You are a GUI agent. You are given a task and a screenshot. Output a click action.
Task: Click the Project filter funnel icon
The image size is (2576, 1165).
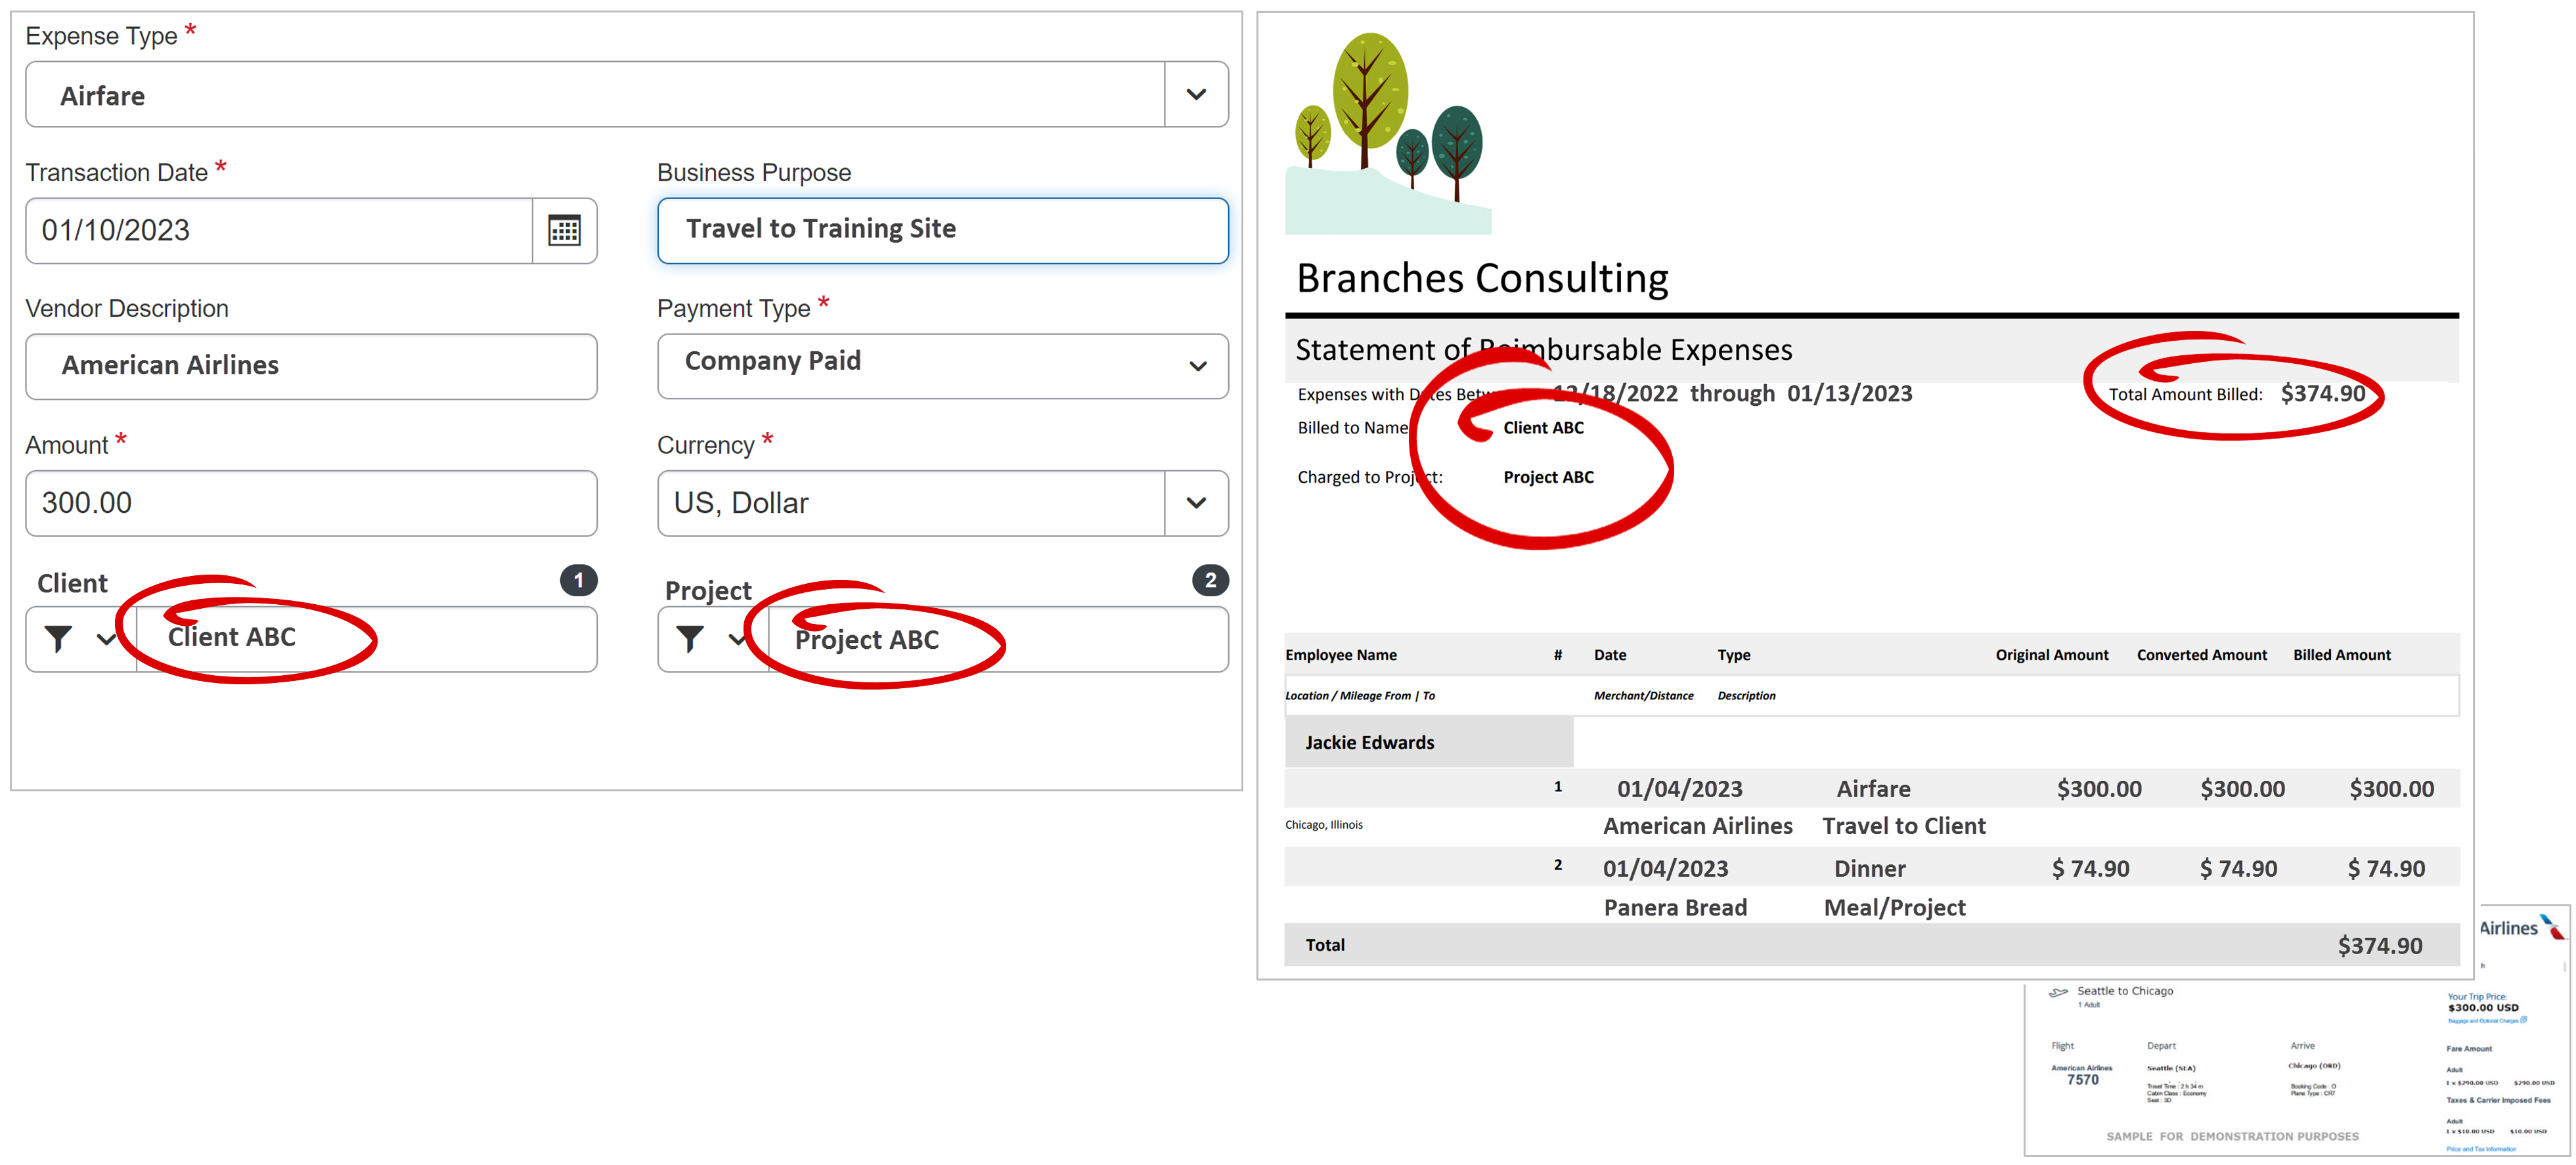[x=690, y=639]
